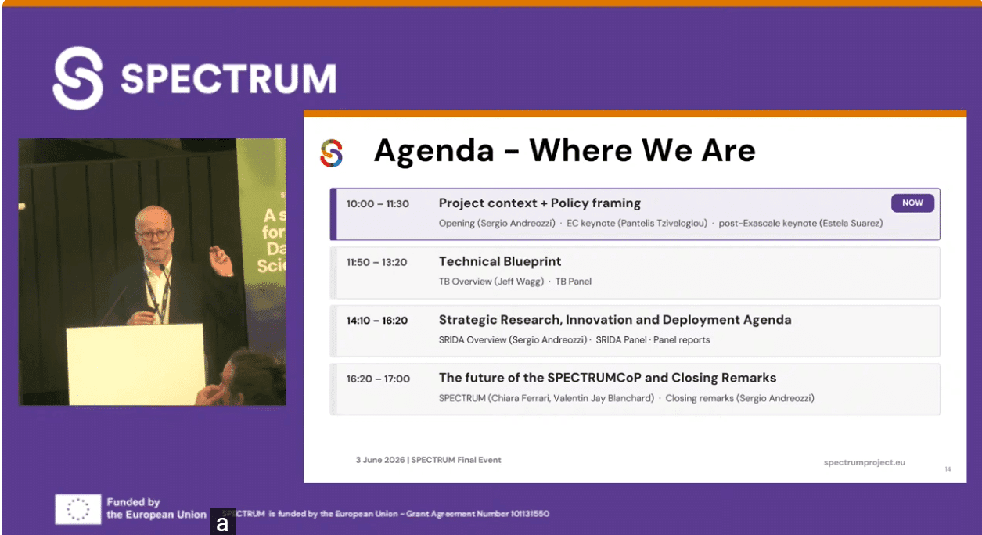Click the 10:00 – 11:30 time slot

378,203
